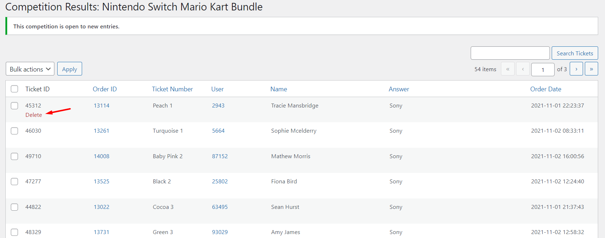This screenshot has height=238, width=605.
Task: Sort by Name column header
Action: (x=279, y=89)
